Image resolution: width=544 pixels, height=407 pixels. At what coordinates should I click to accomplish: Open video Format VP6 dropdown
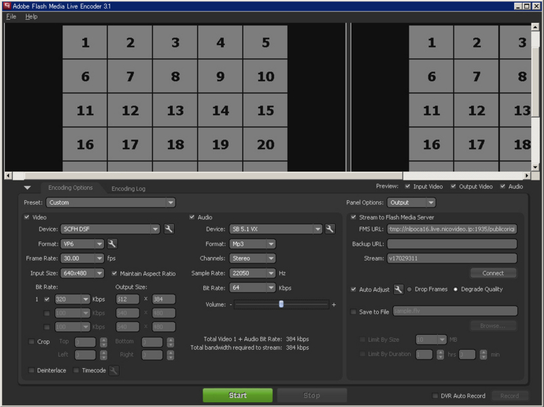tap(82, 244)
